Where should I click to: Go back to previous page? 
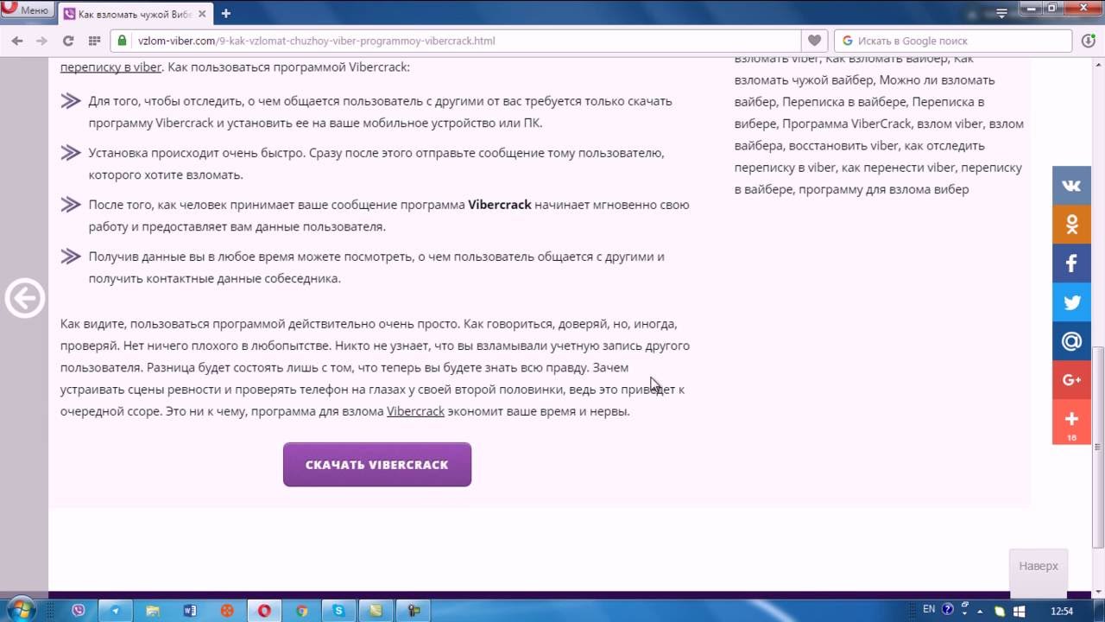[x=17, y=41]
